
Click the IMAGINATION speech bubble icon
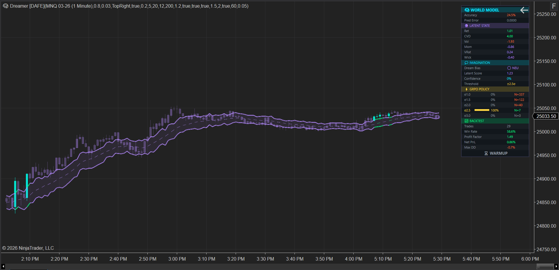[466, 63]
